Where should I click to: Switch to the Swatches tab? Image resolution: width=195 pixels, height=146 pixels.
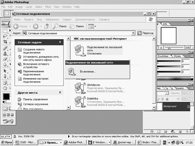coord(163,56)
